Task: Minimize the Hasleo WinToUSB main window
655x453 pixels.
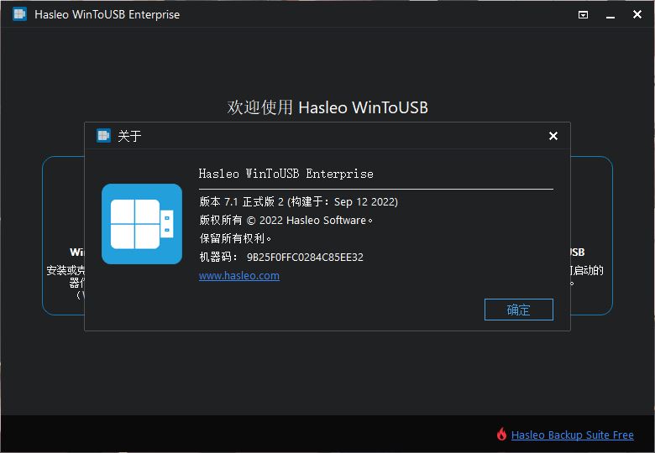Action: (610, 15)
